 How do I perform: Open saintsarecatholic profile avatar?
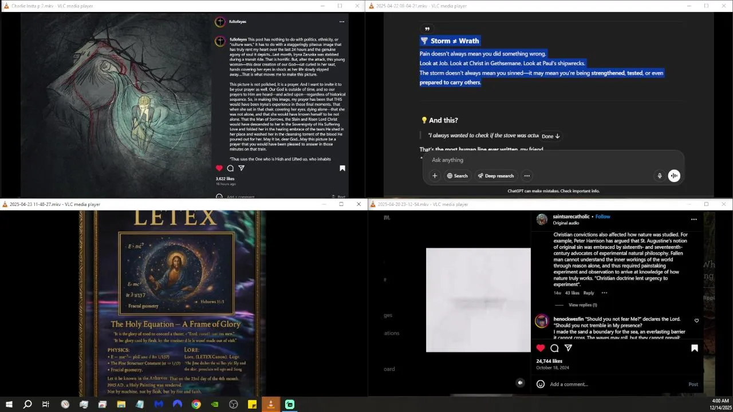click(542, 219)
